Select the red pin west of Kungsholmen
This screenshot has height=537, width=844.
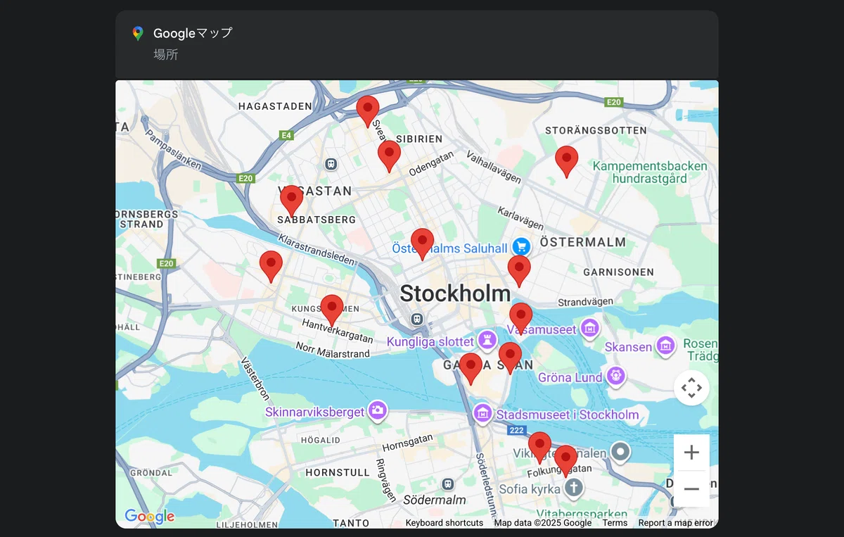tap(271, 267)
